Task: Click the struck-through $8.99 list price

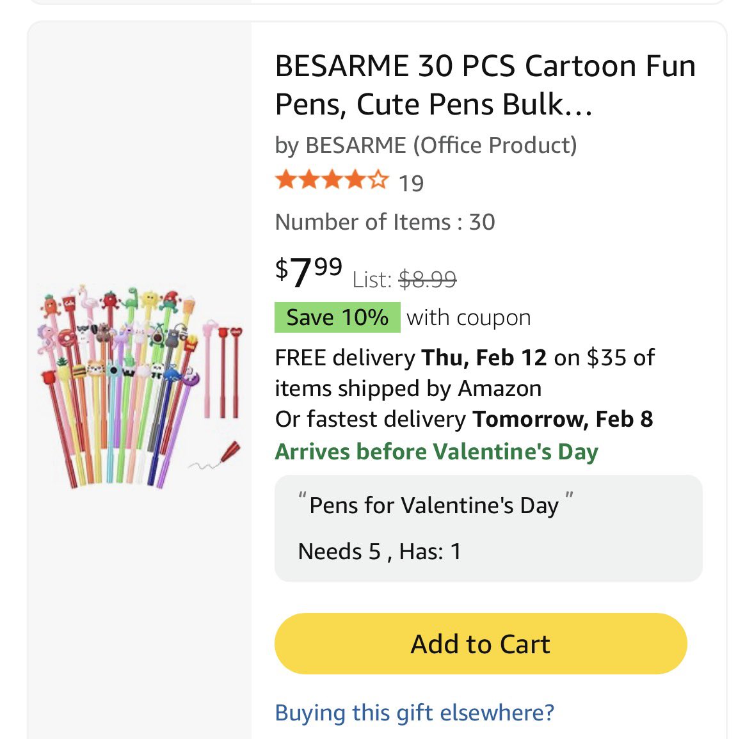Action: (427, 280)
